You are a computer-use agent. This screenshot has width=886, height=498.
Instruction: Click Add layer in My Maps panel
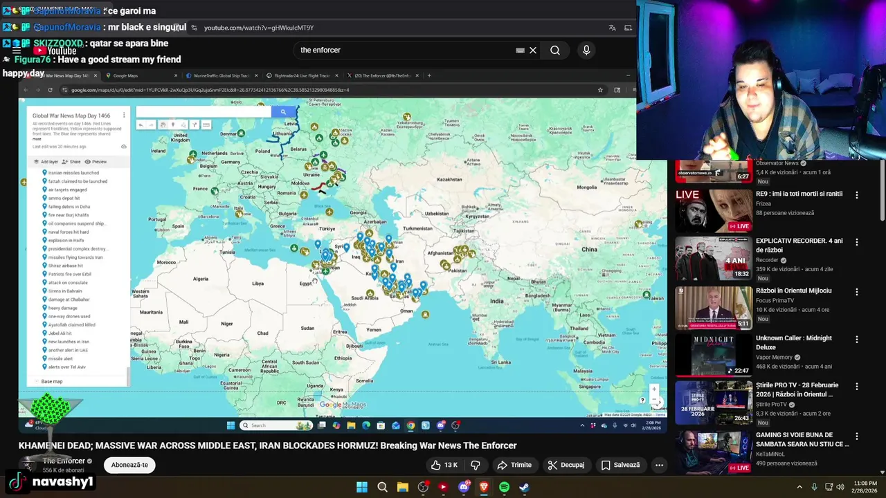(46, 162)
